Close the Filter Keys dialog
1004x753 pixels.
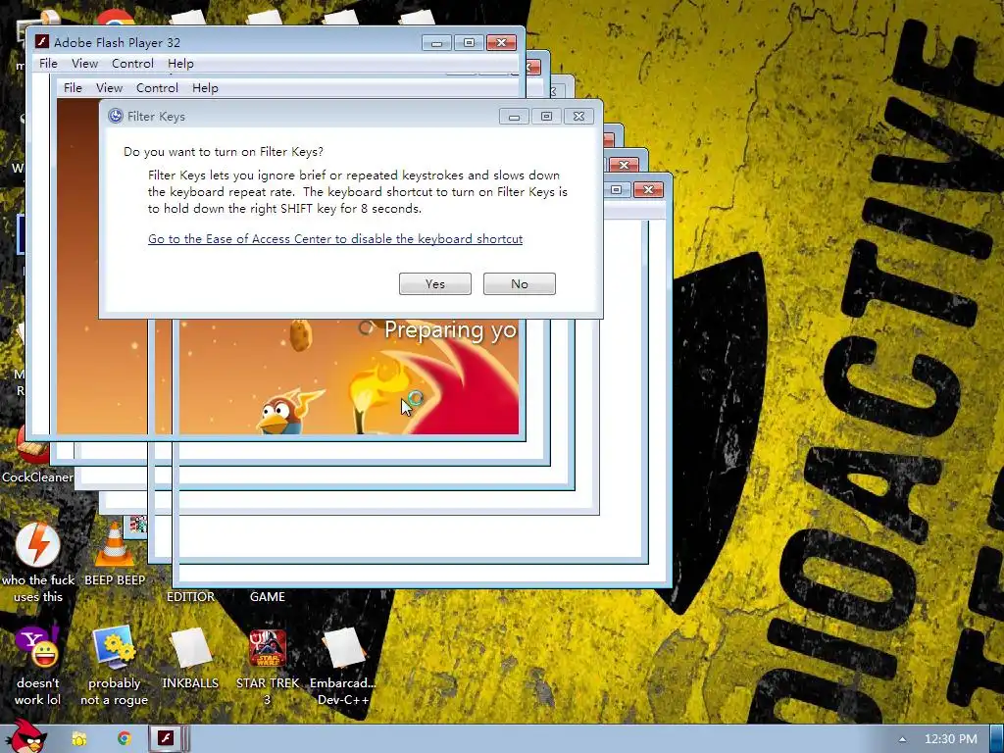click(x=578, y=116)
